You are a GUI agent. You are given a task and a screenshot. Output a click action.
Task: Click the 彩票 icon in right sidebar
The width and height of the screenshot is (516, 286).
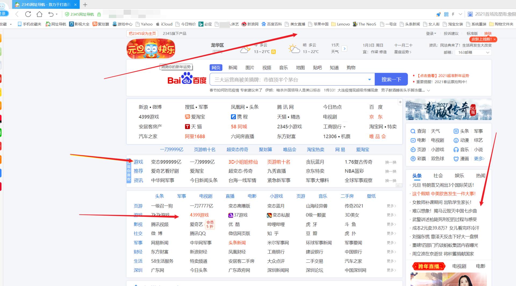(413, 159)
